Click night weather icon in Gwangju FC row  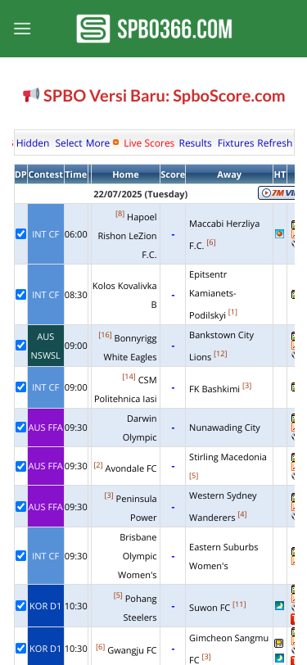click(x=279, y=658)
